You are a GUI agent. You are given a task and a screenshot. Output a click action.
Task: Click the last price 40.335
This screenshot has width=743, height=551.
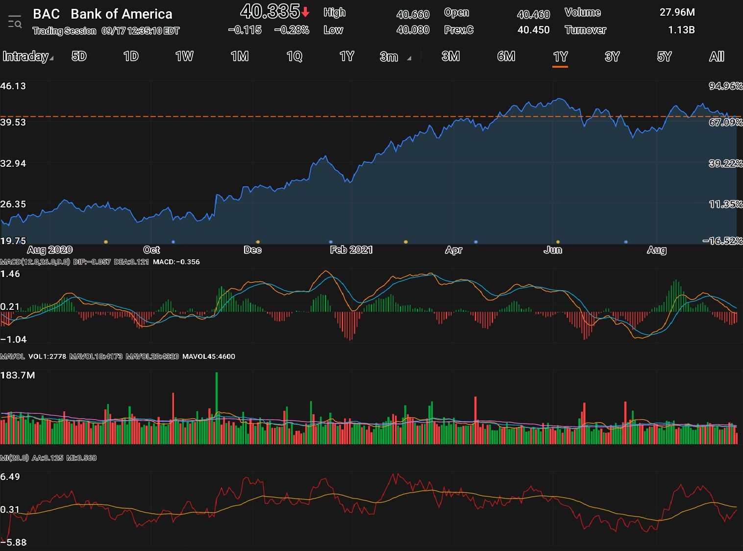click(x=270, y=11)
